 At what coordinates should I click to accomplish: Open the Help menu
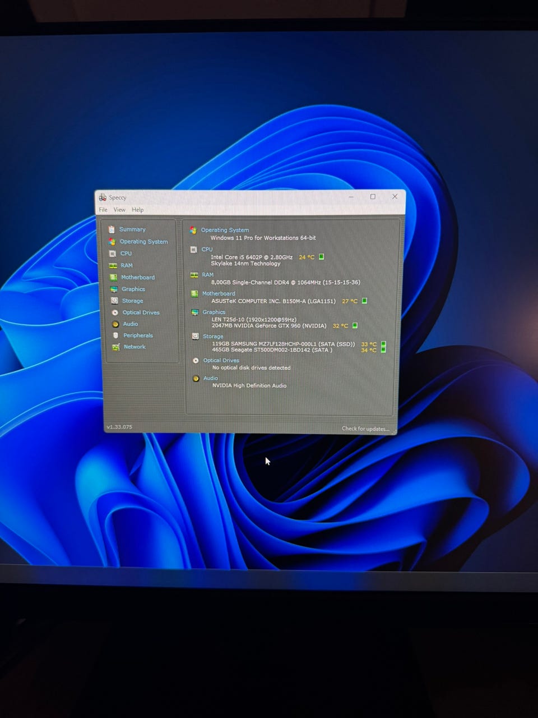[x=138, y=210]
